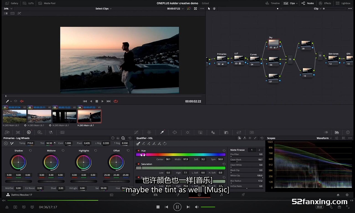Viewport: 355px width, 213px height.
Task: Reset all Primaries Log Wheels
Action: pyautogui.click(x=130, y=138)
